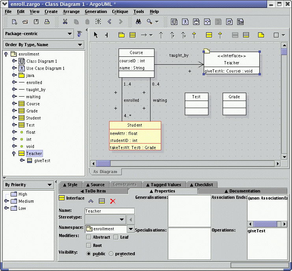Click the Rectangle shape tool
This screenshot has width=292, height=271.
(276, 35)
